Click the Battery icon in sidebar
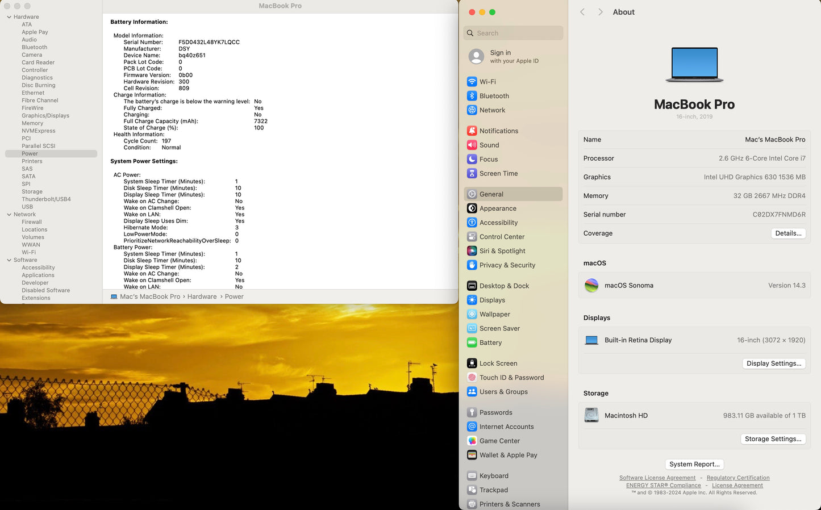 click(x=472, y=342)
